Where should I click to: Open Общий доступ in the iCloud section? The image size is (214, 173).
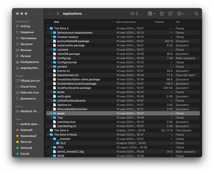point(28,81)
